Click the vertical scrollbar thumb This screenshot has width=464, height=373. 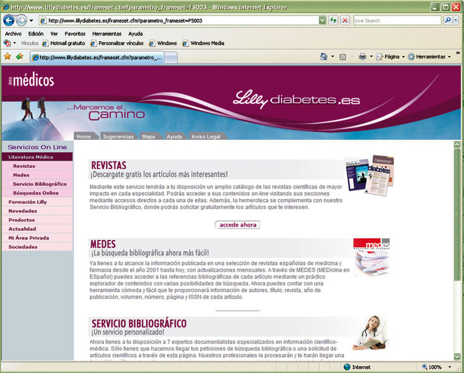pyautogui.click(x=457, y=214)
